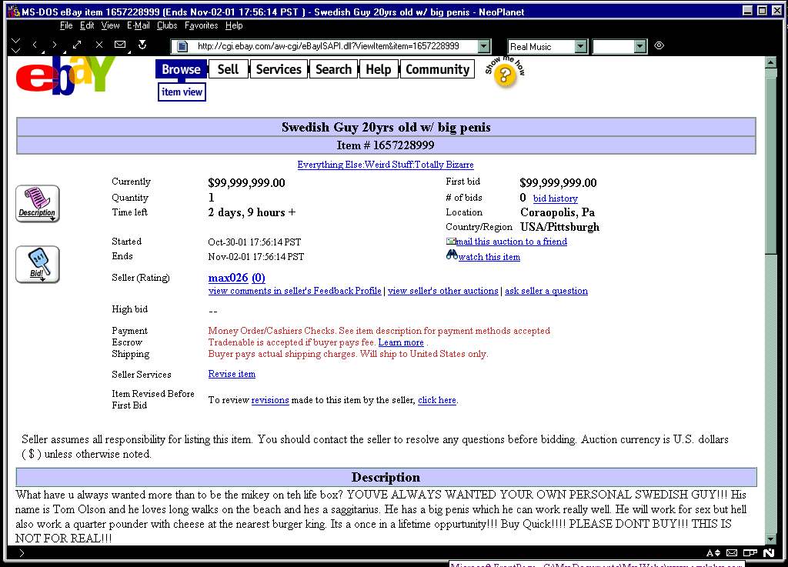Click the status bar window panes icon
788x567 pixels.
[x=750, y=553]
